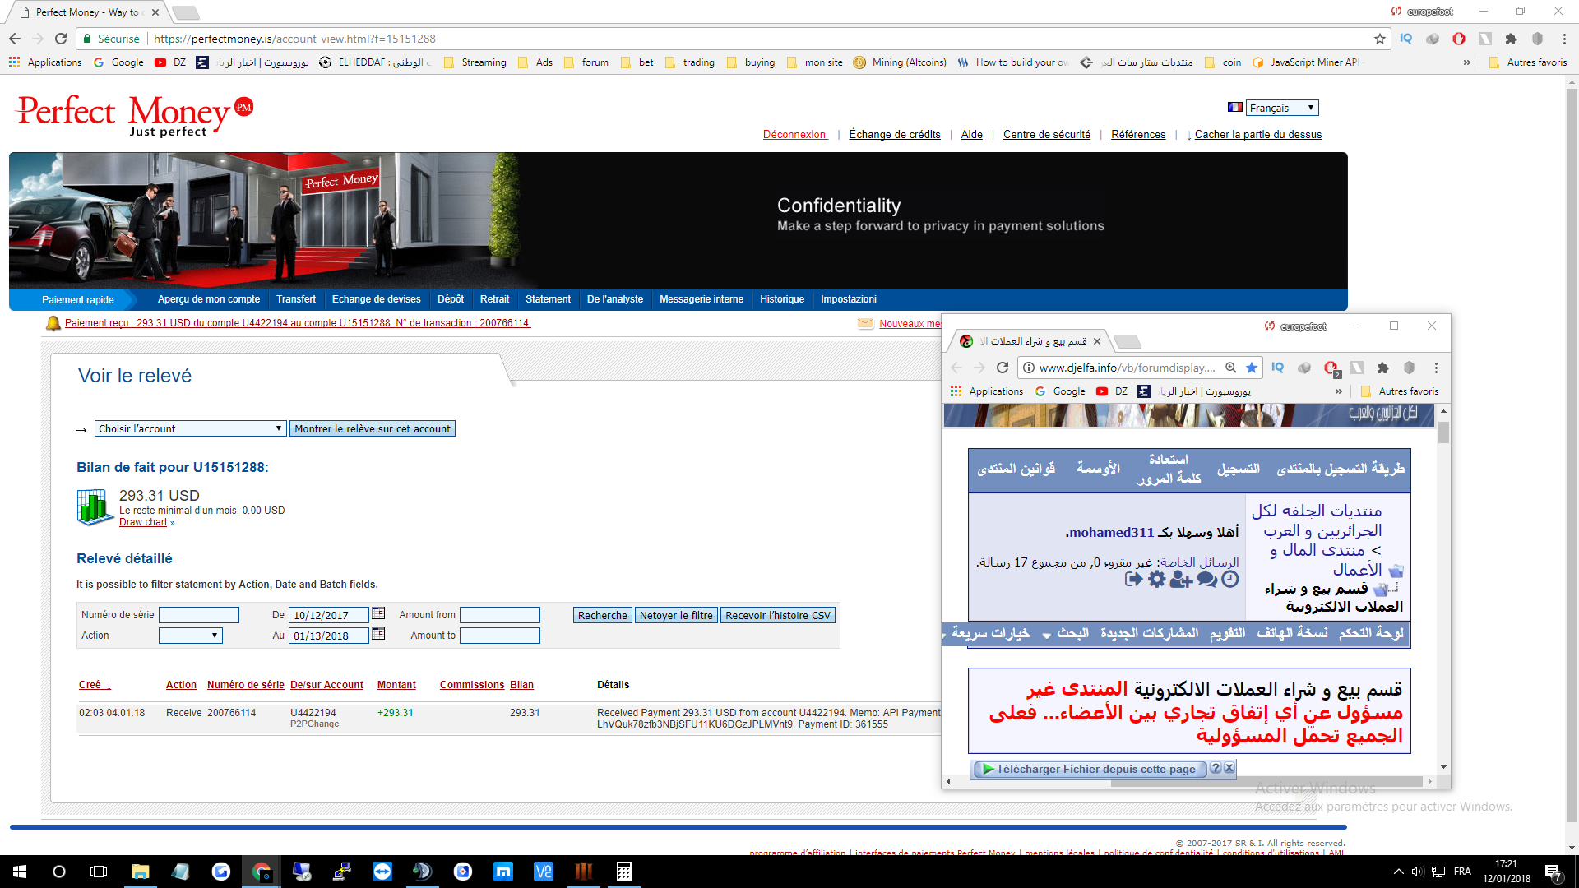The width and height of the screenshot is (1579, 888).
Task: Open forum chat bubbles icon
Action: [1207, 580]
